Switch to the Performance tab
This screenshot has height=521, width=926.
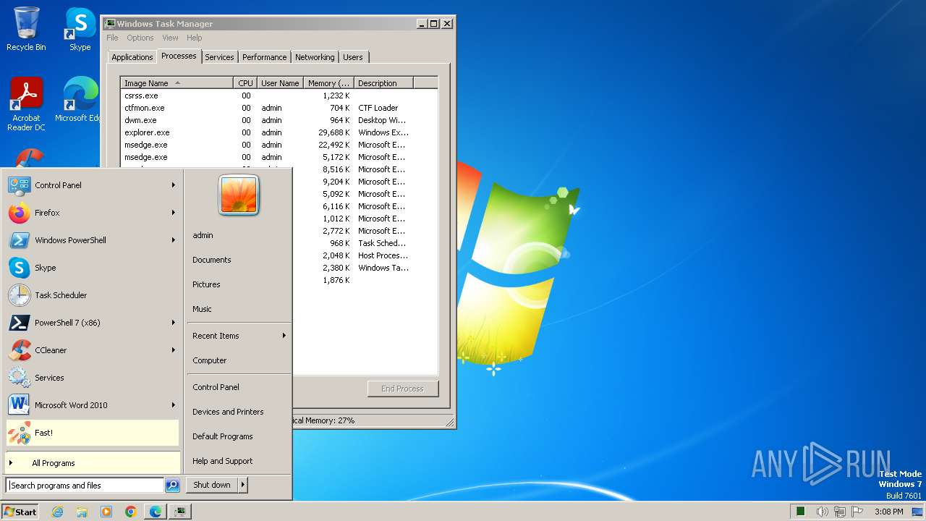(264, 57)
